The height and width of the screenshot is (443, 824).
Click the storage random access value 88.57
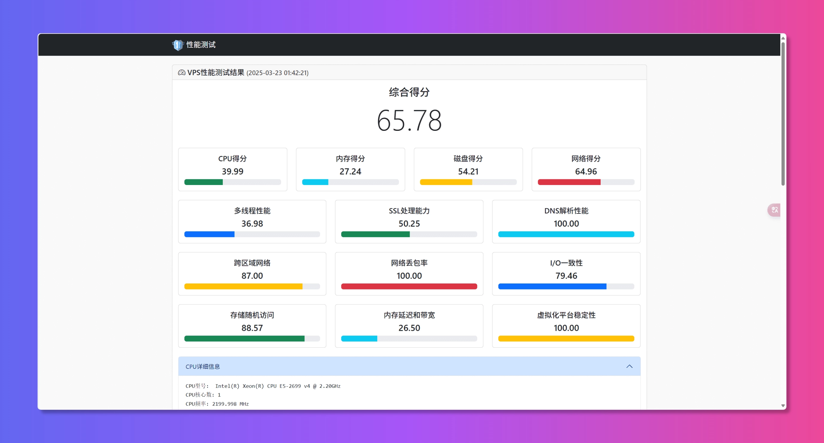tap(252, 328)
